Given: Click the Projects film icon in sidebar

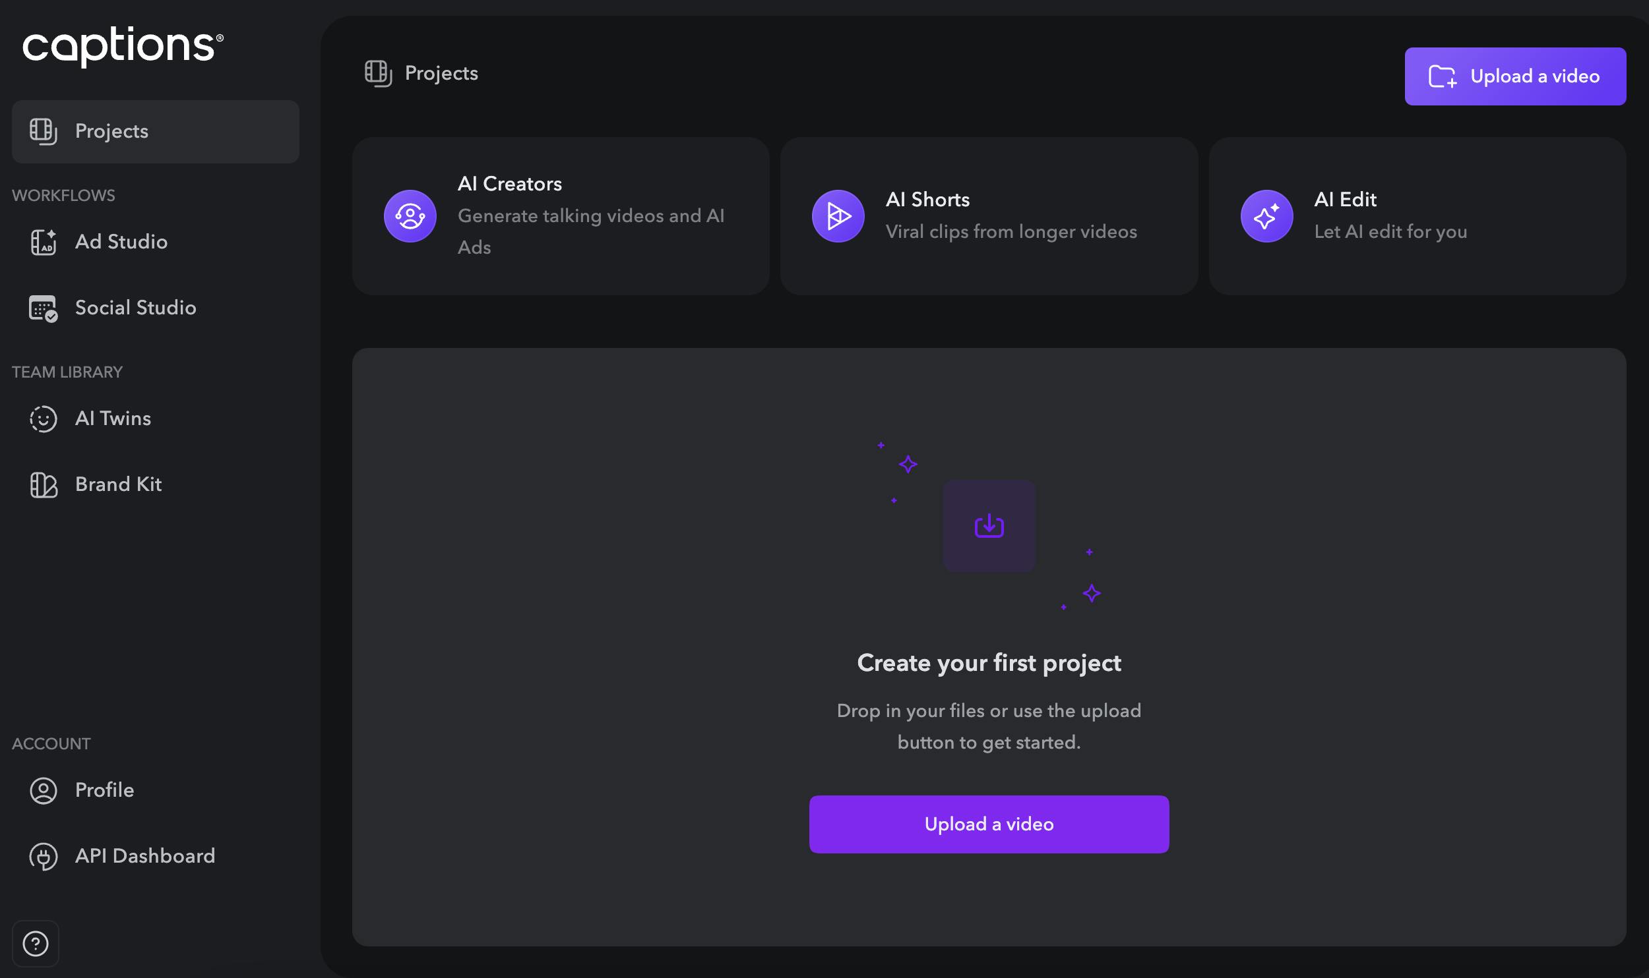Looking at the screenshot, I should click(44, 131).
